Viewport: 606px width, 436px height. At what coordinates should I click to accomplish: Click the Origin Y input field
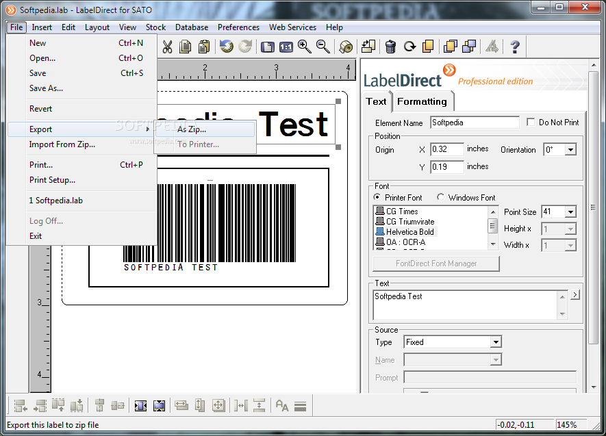point(446,167)
